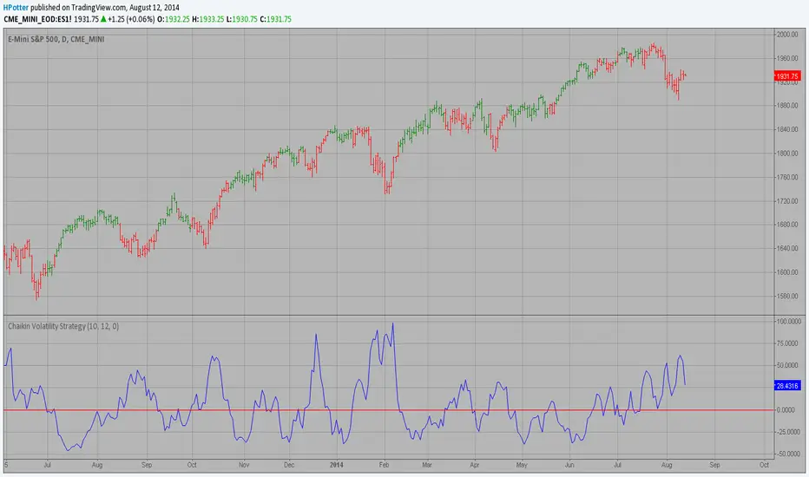The height and width of the screenshot is (477, 809).
Task: Click the low value L:1930.75
Action: [242, 19]
